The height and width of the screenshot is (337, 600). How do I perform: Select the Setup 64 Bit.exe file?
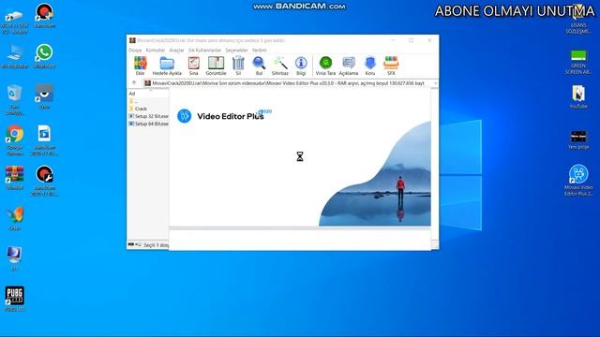148,124
